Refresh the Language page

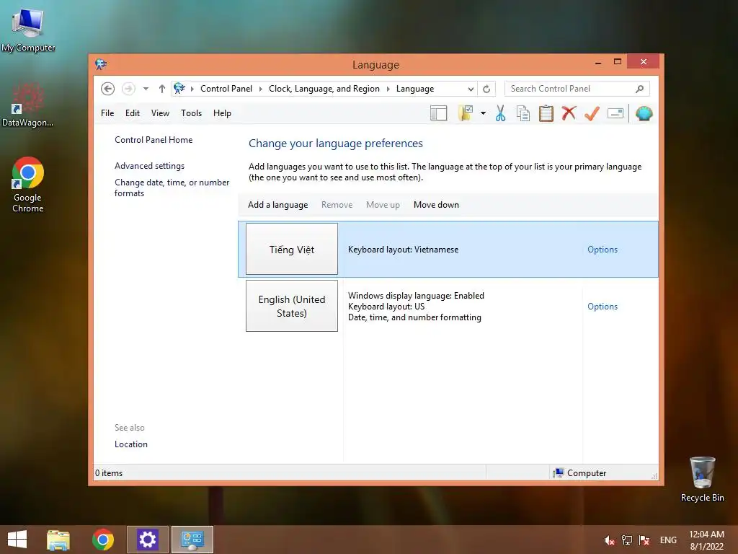coord(486,89)
